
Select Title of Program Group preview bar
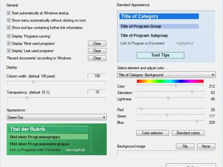pos(159,26)
